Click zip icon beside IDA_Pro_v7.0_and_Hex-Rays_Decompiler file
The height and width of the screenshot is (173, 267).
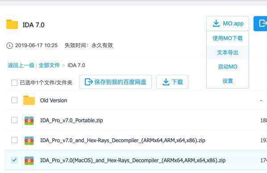(x=29, y=141)
